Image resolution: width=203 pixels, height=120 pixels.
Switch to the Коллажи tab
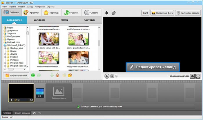[39, 20]
